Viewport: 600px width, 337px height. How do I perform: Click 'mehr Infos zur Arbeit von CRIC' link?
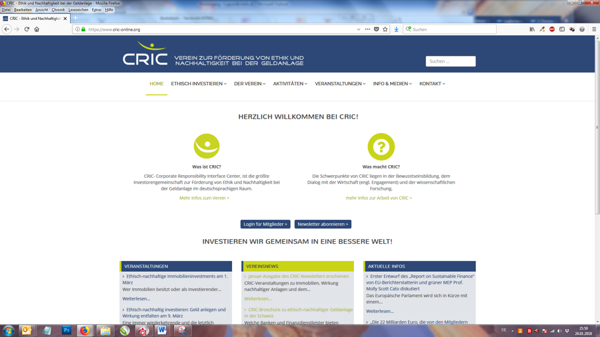379,198
